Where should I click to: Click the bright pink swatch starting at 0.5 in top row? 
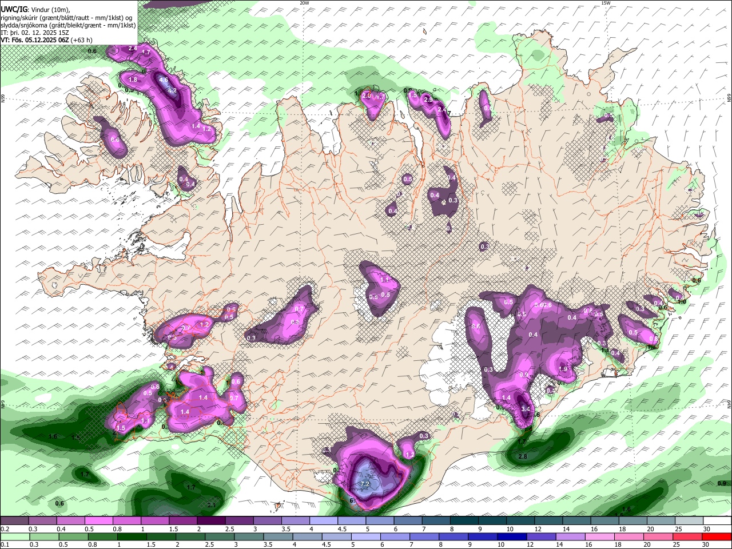98,521
